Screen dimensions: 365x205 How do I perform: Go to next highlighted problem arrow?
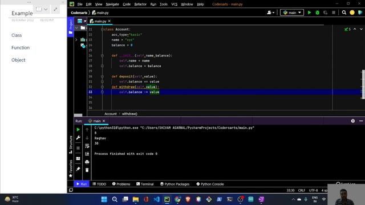click(x=361, y=29)
